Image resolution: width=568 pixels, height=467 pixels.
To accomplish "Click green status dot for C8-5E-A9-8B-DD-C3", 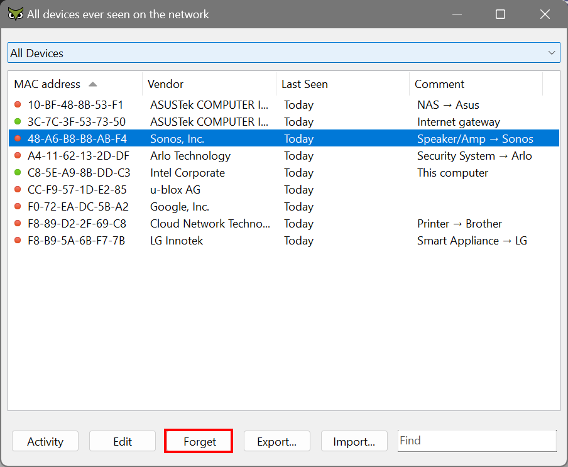I will [18, 172].
